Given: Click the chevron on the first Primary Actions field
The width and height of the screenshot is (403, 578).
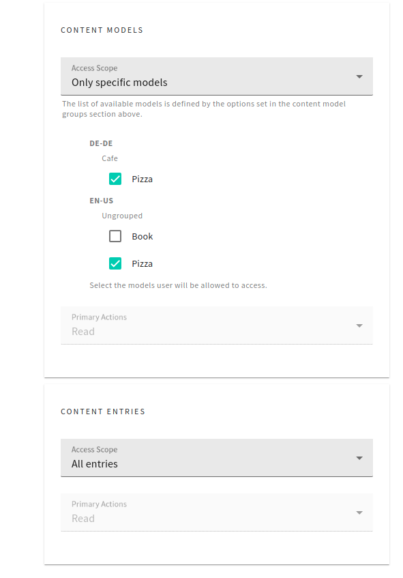Looking at the screenshot, I should coord(359,326).
